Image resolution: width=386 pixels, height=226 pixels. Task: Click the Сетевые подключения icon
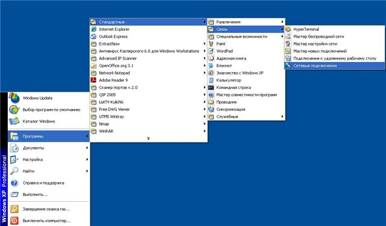[288, 66]
